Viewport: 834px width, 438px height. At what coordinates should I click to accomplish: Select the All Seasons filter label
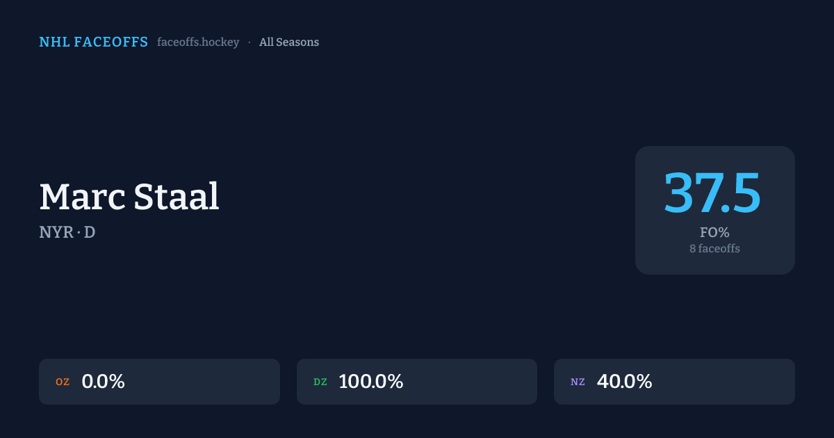point(289,42)
